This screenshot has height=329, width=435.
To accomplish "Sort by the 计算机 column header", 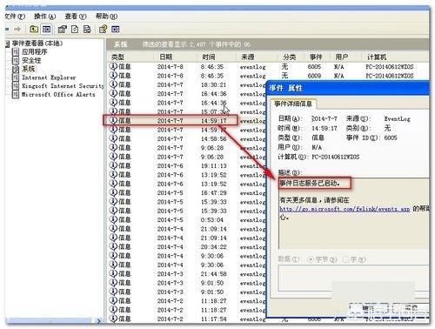I will click(396, 57).
